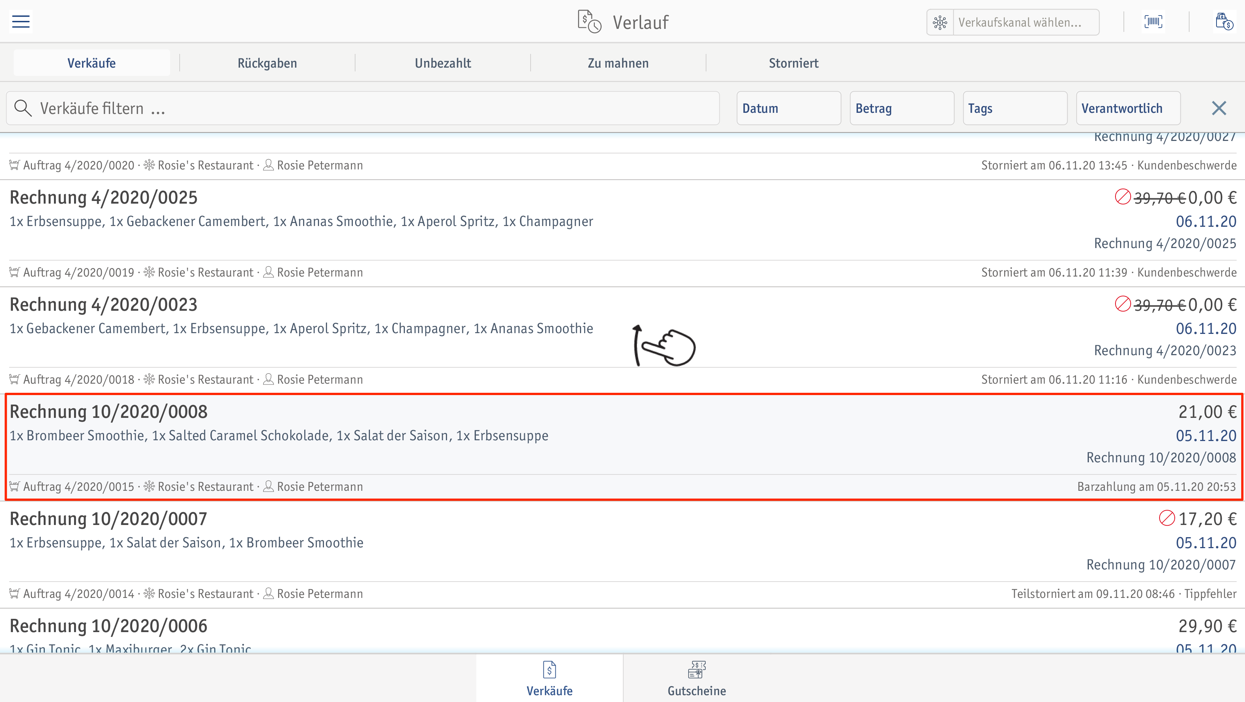Click person icon in Auftrag 4/2020/0015 row
The image size is (1245, 702).
268,486
